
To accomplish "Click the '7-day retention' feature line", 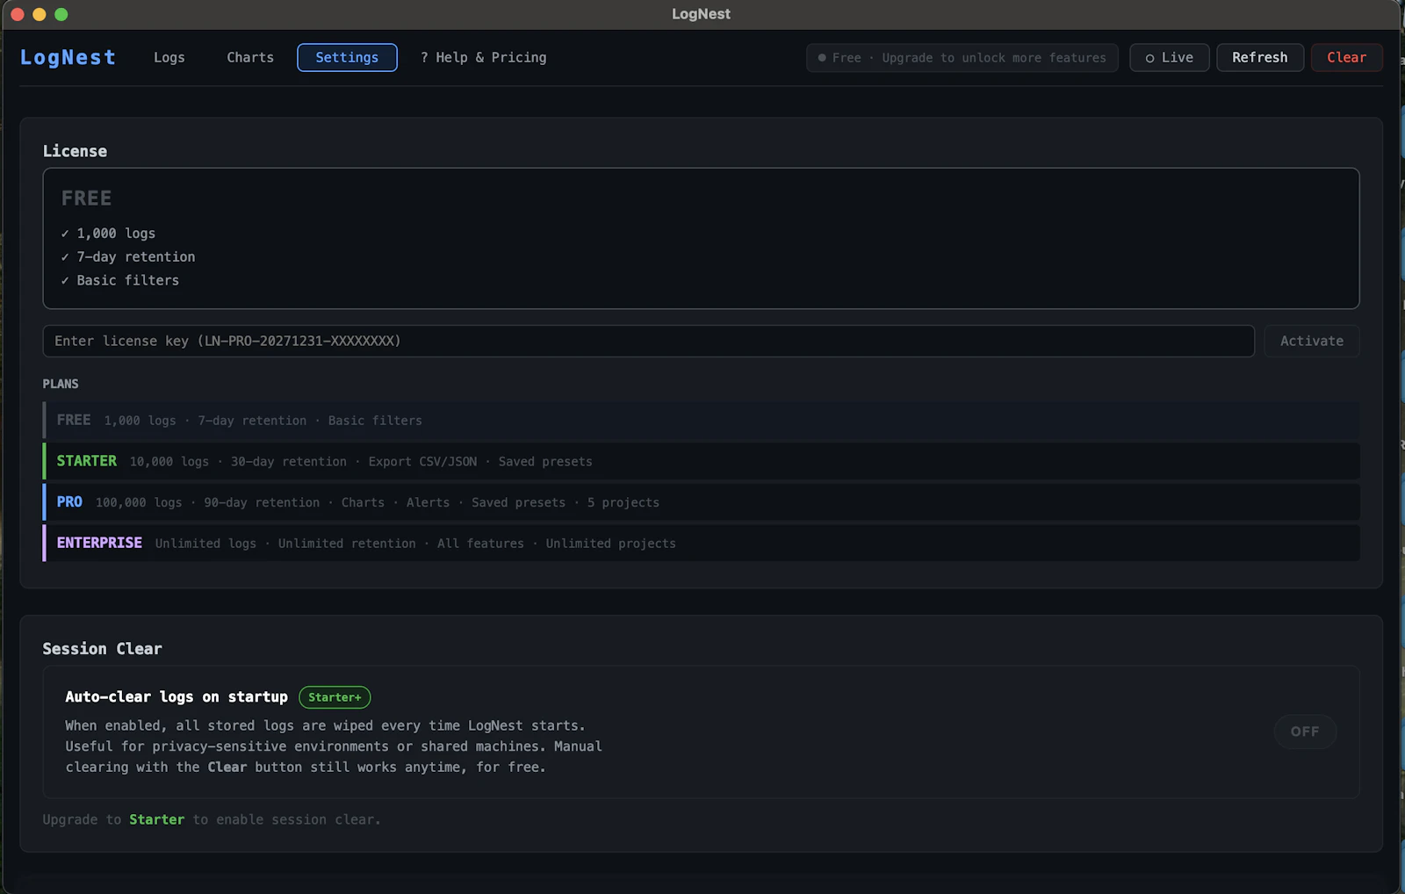I will click(x=128, y=256).
